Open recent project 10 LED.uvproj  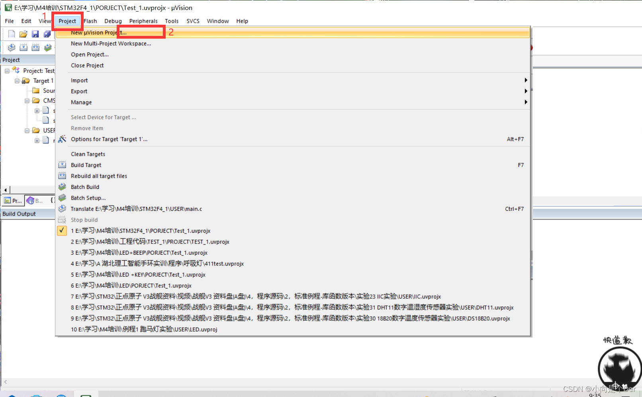point(293,329)
